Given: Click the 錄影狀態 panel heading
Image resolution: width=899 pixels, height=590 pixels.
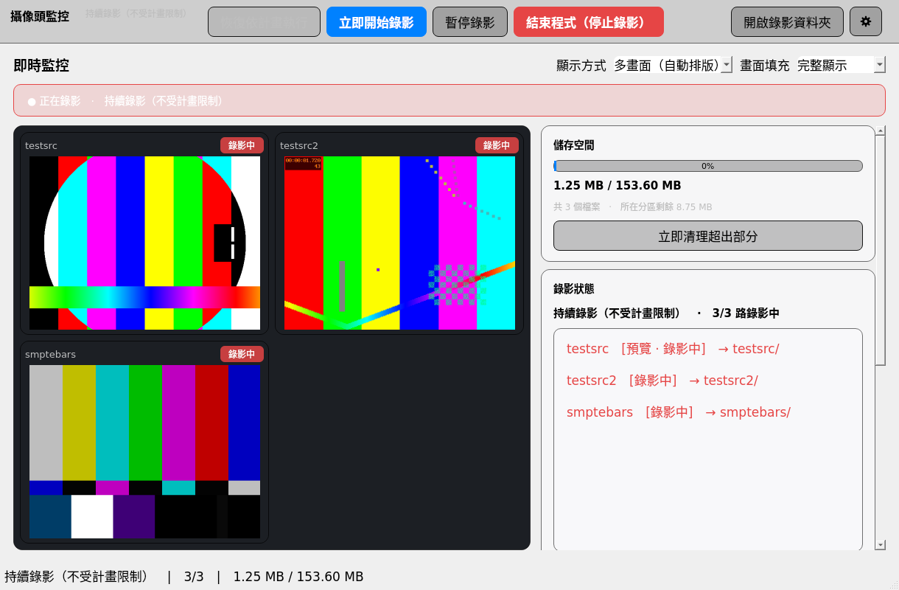Looking at the screenshot, I should (574, 289).
